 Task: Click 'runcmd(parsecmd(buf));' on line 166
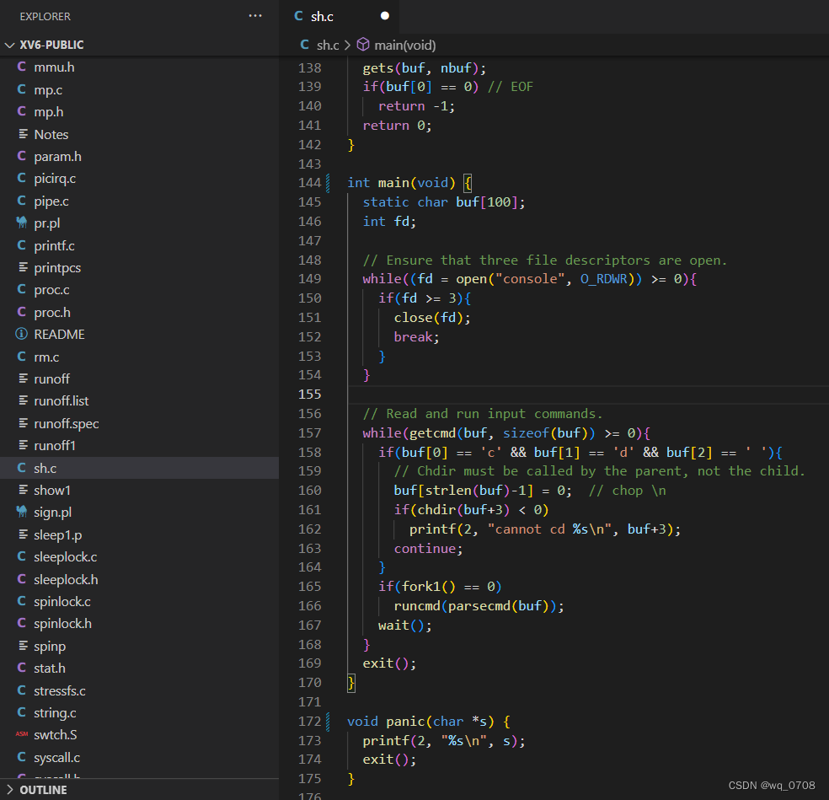pos(479,606)
